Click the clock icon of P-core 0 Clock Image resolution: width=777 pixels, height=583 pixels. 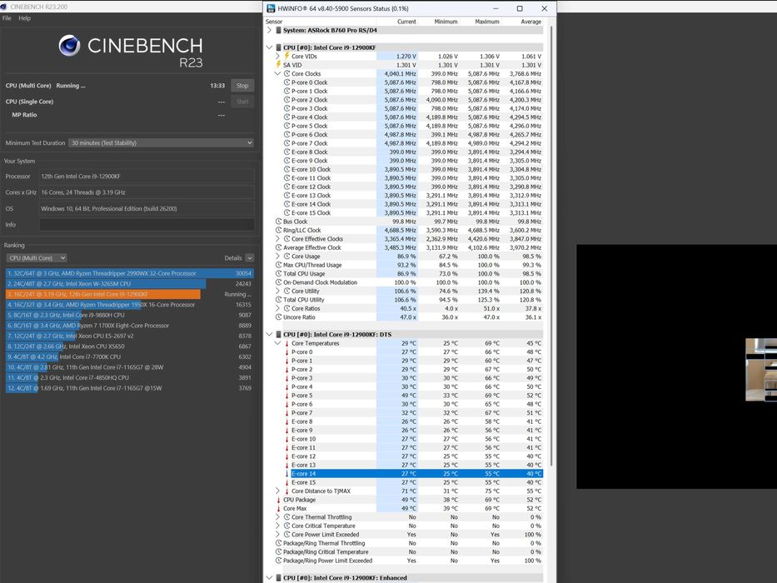click(287, 82)
